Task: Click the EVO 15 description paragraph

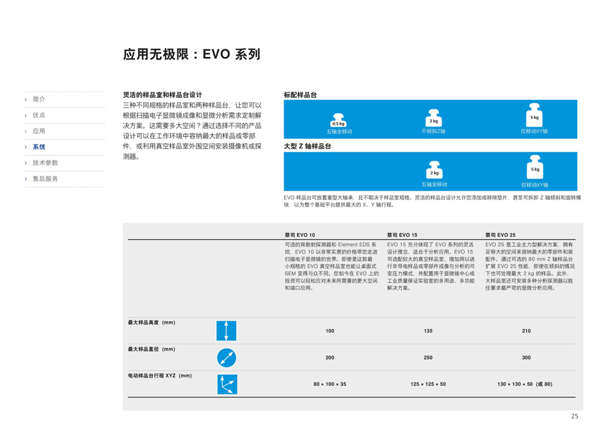Action: [x=431, y=266]
